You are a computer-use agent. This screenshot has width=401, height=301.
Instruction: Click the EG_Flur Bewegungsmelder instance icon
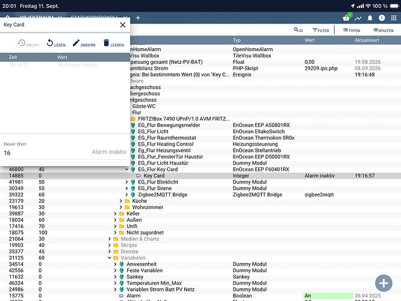pos(133,125)
